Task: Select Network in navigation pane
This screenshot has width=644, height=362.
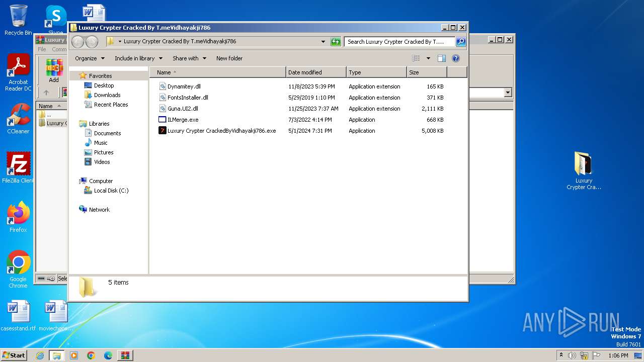Action: (99, 210)
